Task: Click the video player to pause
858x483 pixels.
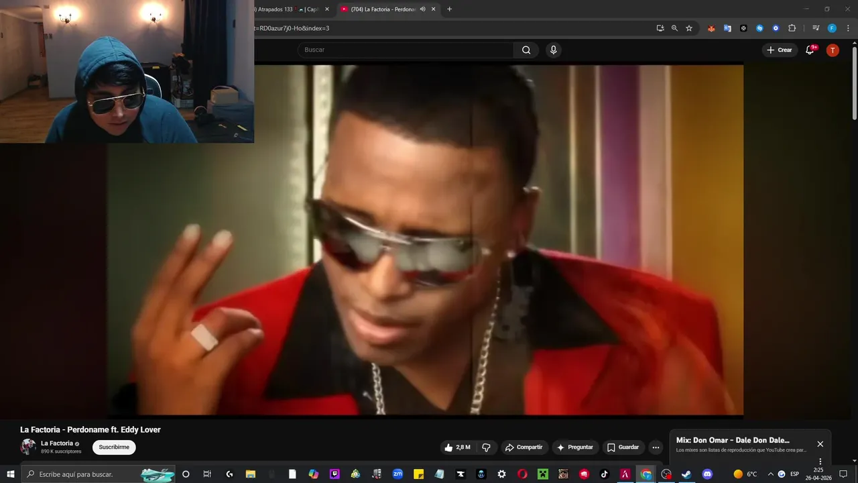Action: point(425,239)
